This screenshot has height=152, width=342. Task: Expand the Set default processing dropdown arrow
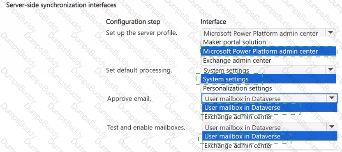[330, 70]
